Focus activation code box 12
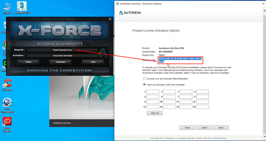 [202, 102]
